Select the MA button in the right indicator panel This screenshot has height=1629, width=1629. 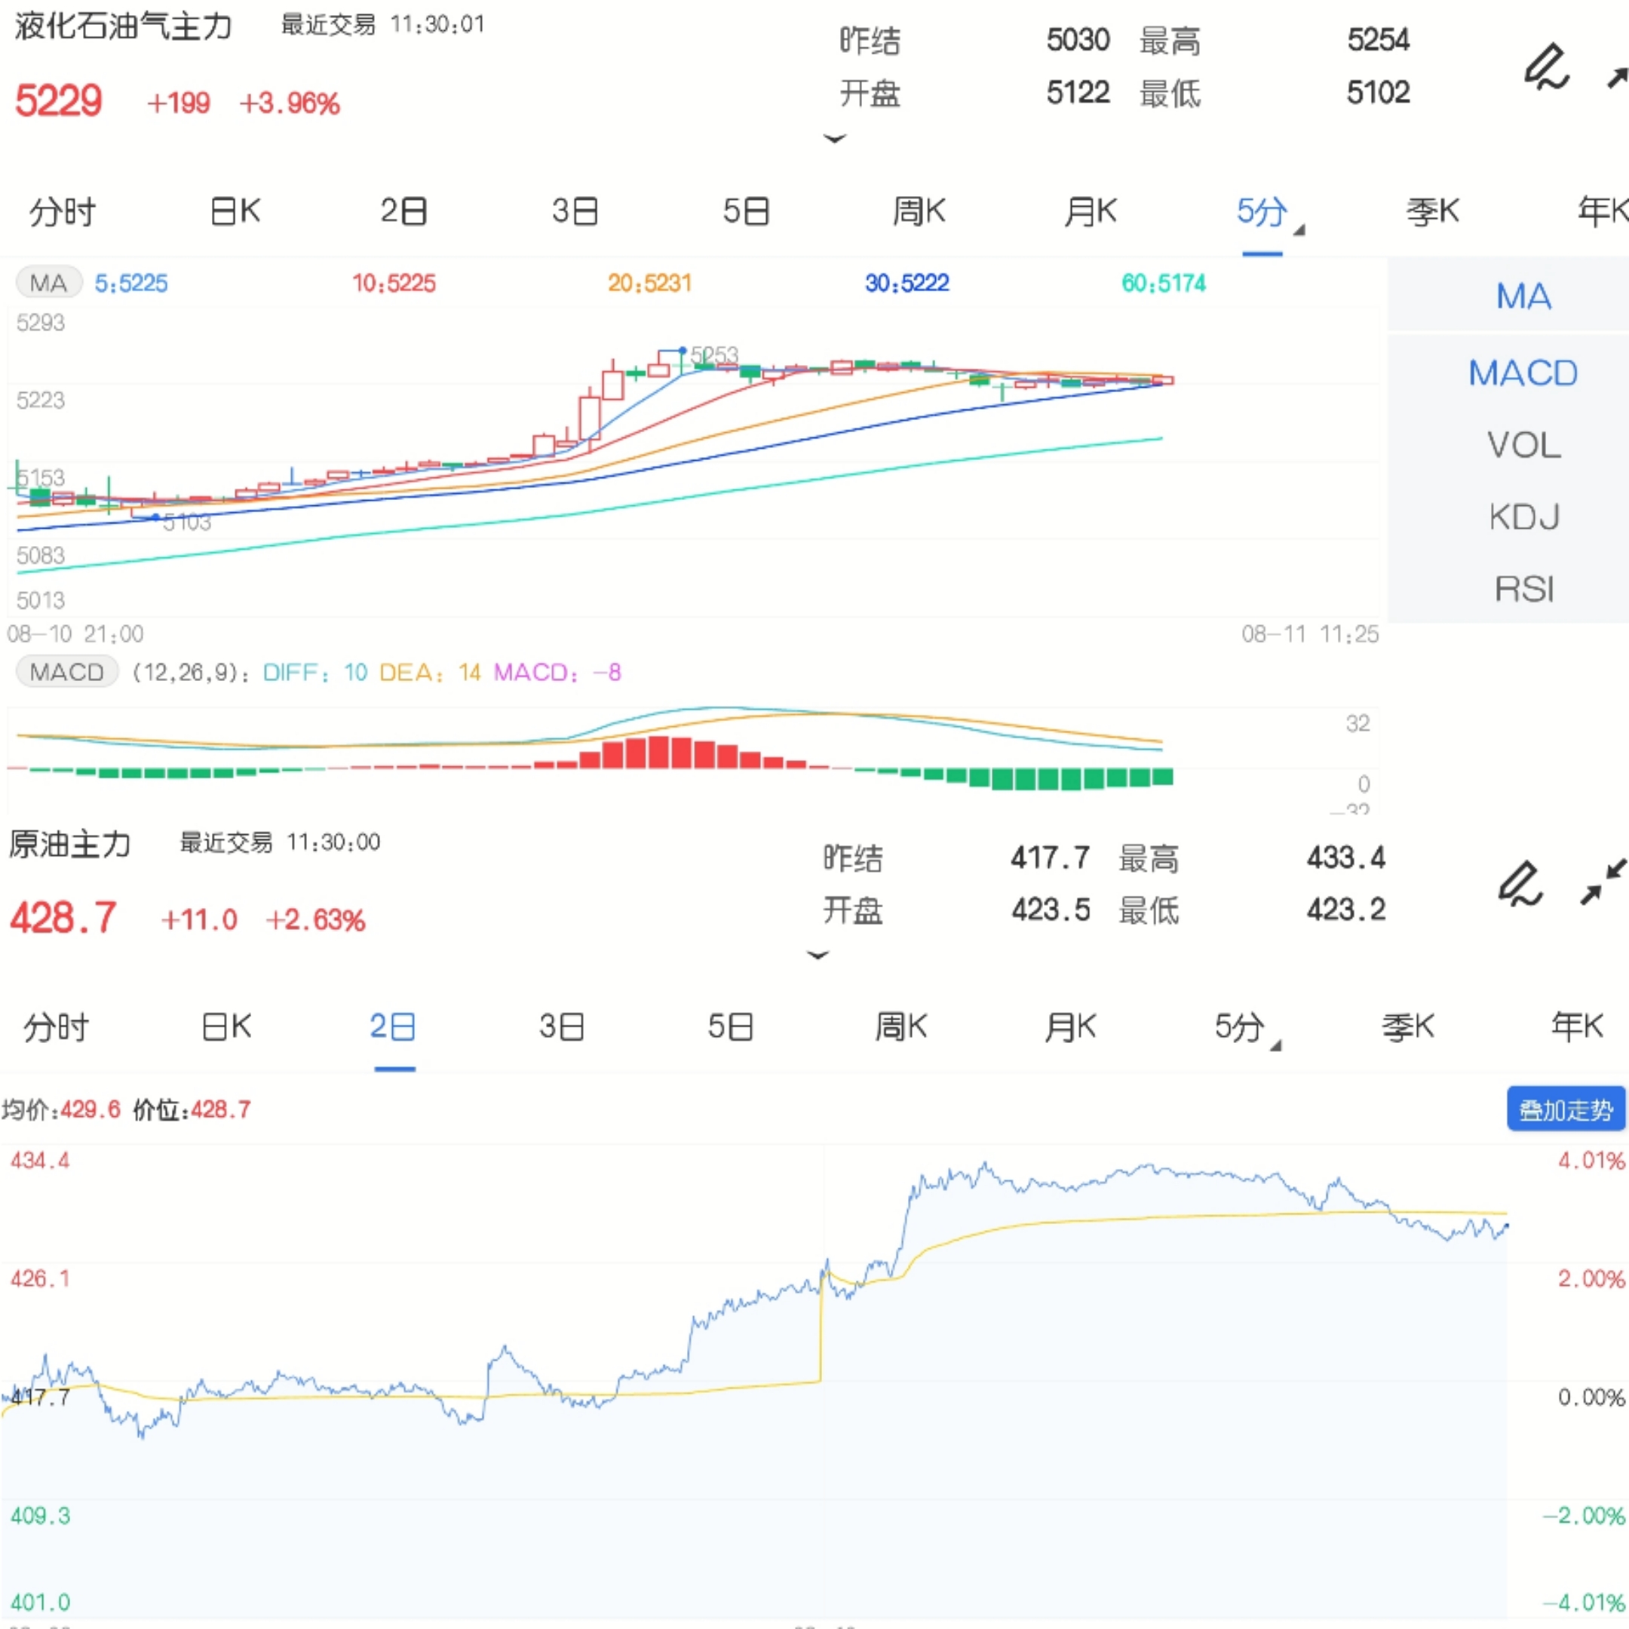1523,297
